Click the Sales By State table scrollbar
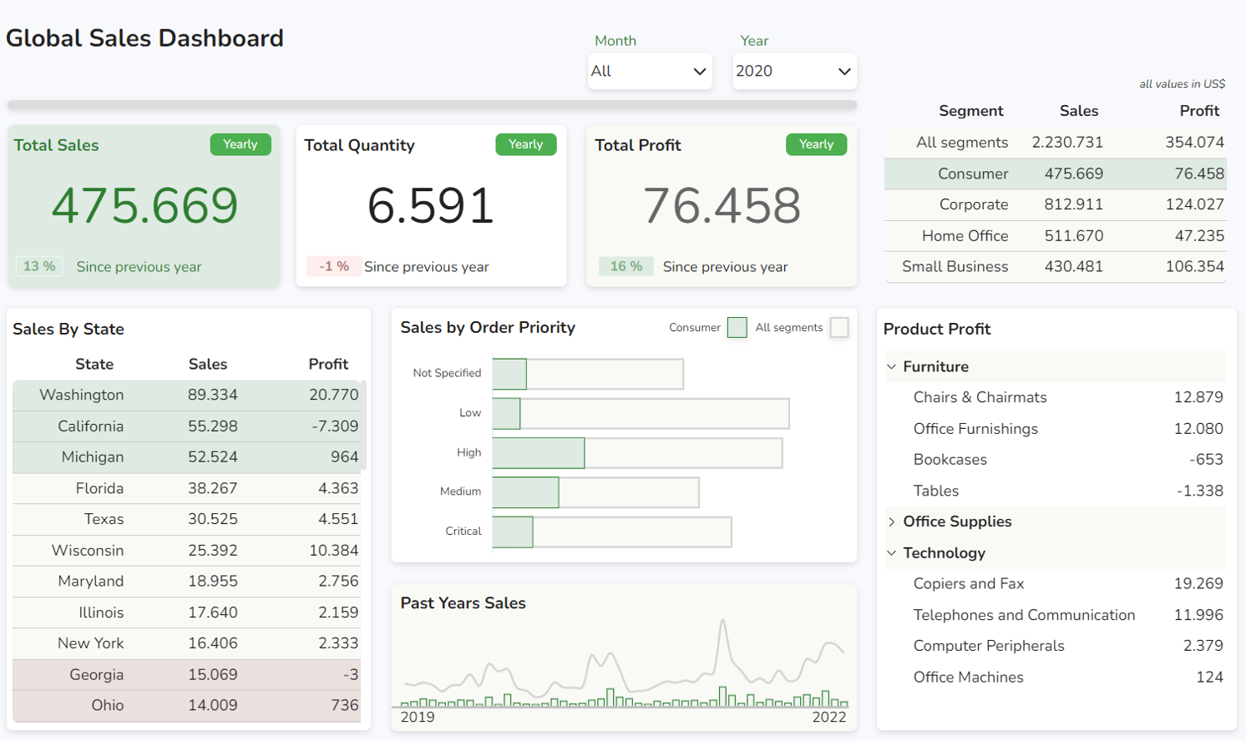The image size is (1246, 741). (x=363, y=426)
